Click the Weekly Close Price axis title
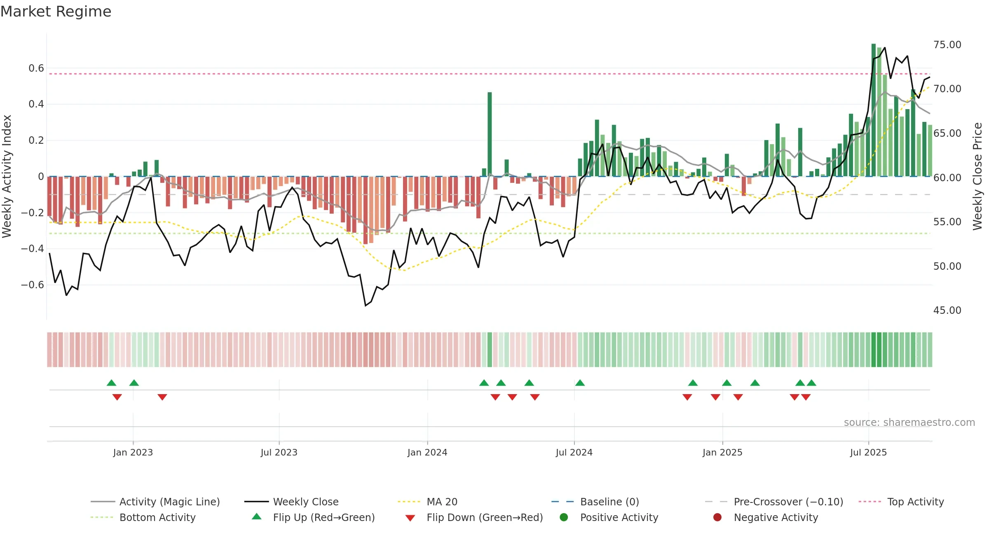 (x=977, y=176)
